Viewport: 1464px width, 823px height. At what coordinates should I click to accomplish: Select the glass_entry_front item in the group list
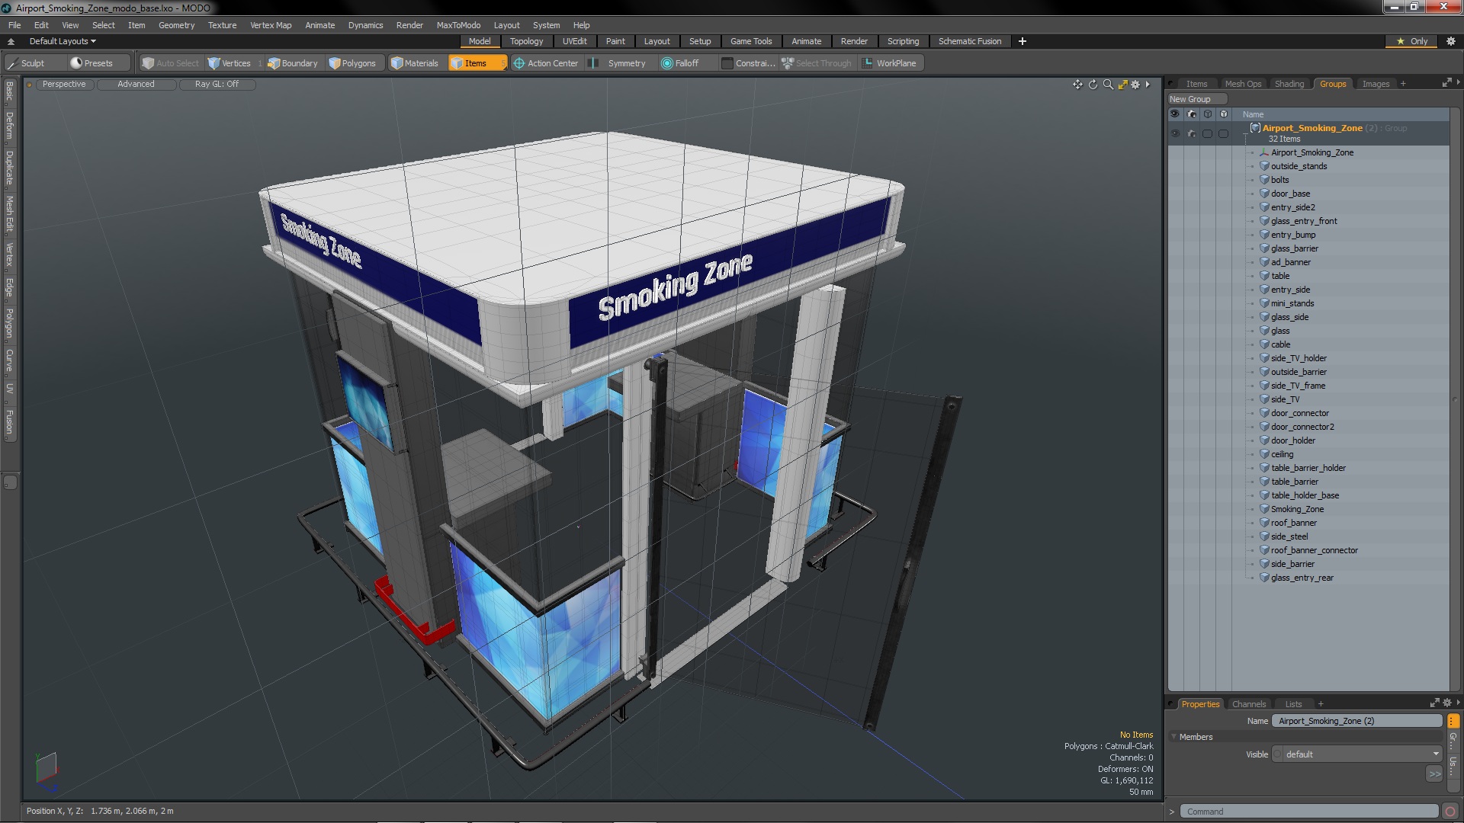pyautogui.click(x=1304, y=221)
